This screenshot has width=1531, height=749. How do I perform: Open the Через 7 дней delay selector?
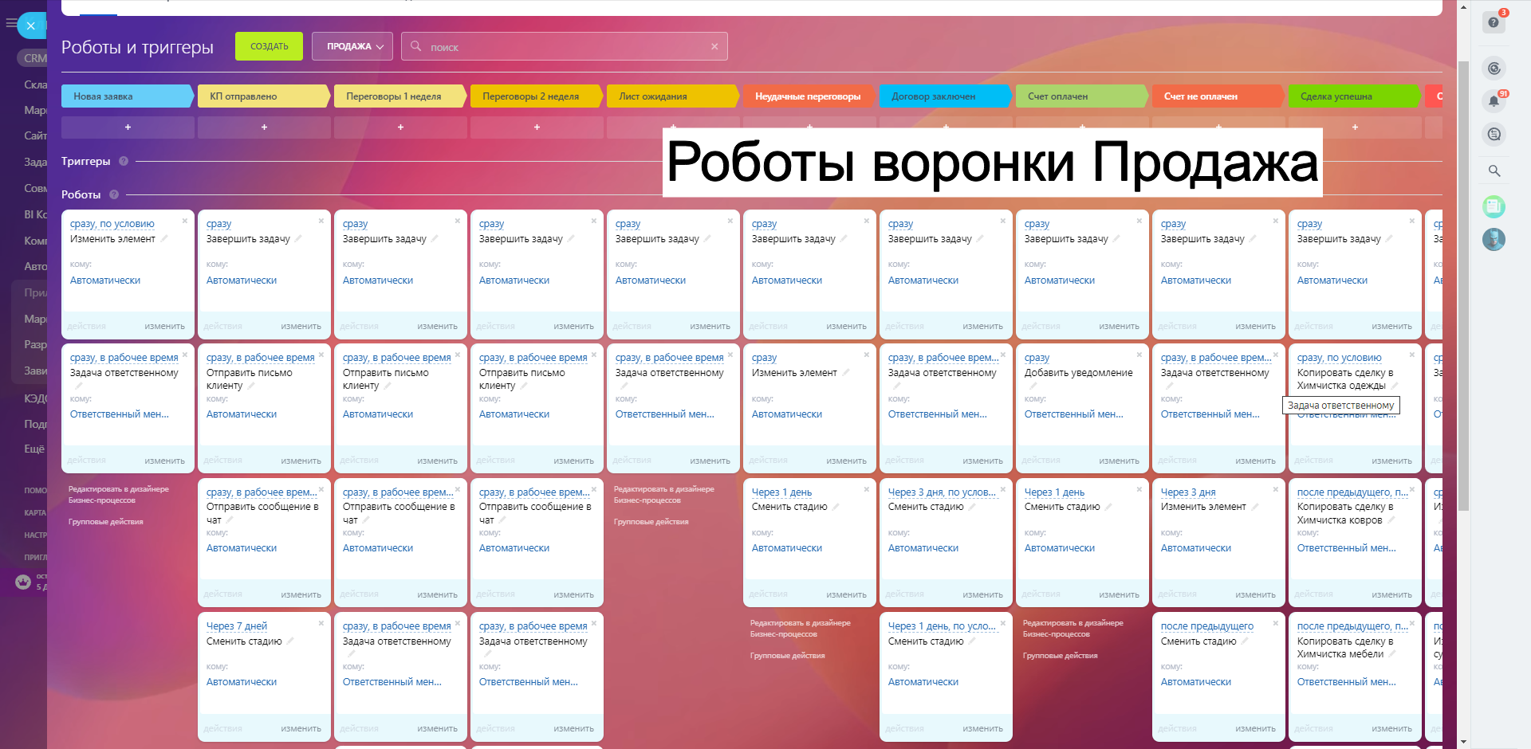tap(237, 626)
